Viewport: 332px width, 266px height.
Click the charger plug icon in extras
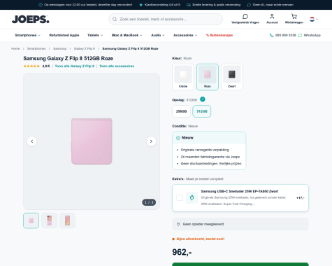point(192,197)
